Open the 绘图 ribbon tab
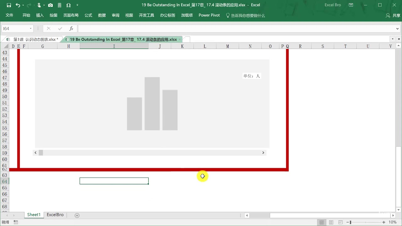402x226 pixels. 53,15
